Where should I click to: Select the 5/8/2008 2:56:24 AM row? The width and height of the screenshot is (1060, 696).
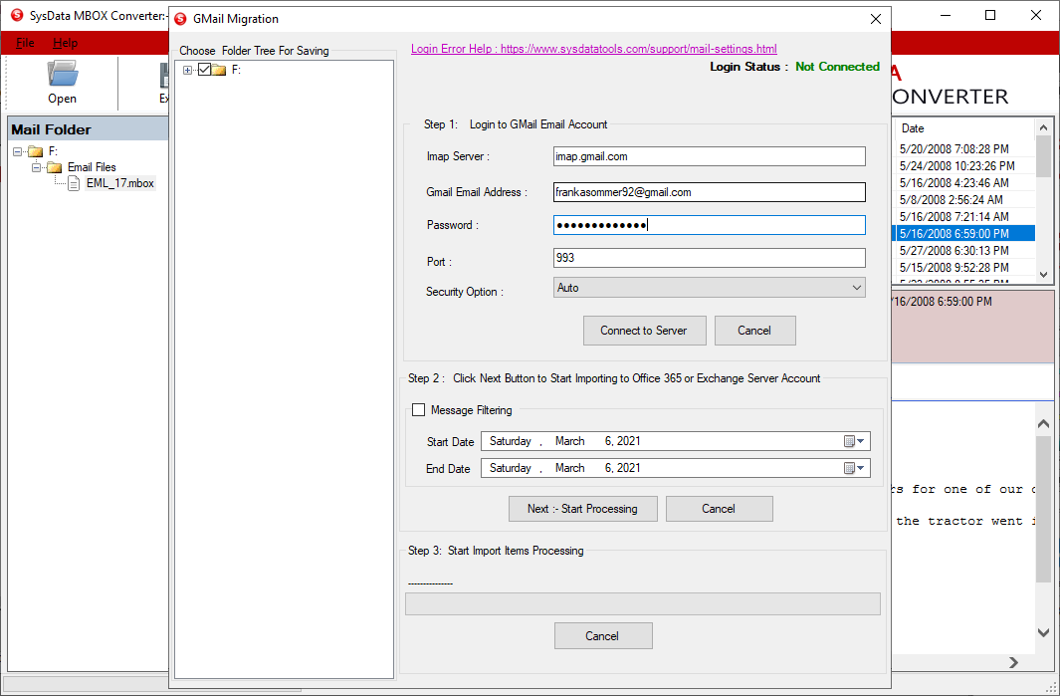point(965,199)
